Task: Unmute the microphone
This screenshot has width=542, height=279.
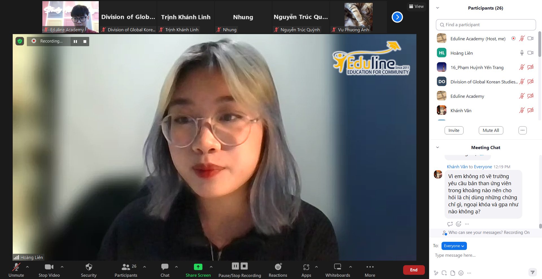Action: 16,267
